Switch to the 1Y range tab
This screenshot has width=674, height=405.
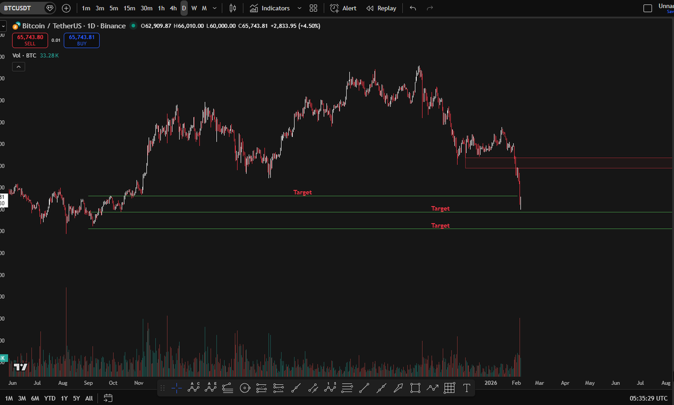click(63, 398)
